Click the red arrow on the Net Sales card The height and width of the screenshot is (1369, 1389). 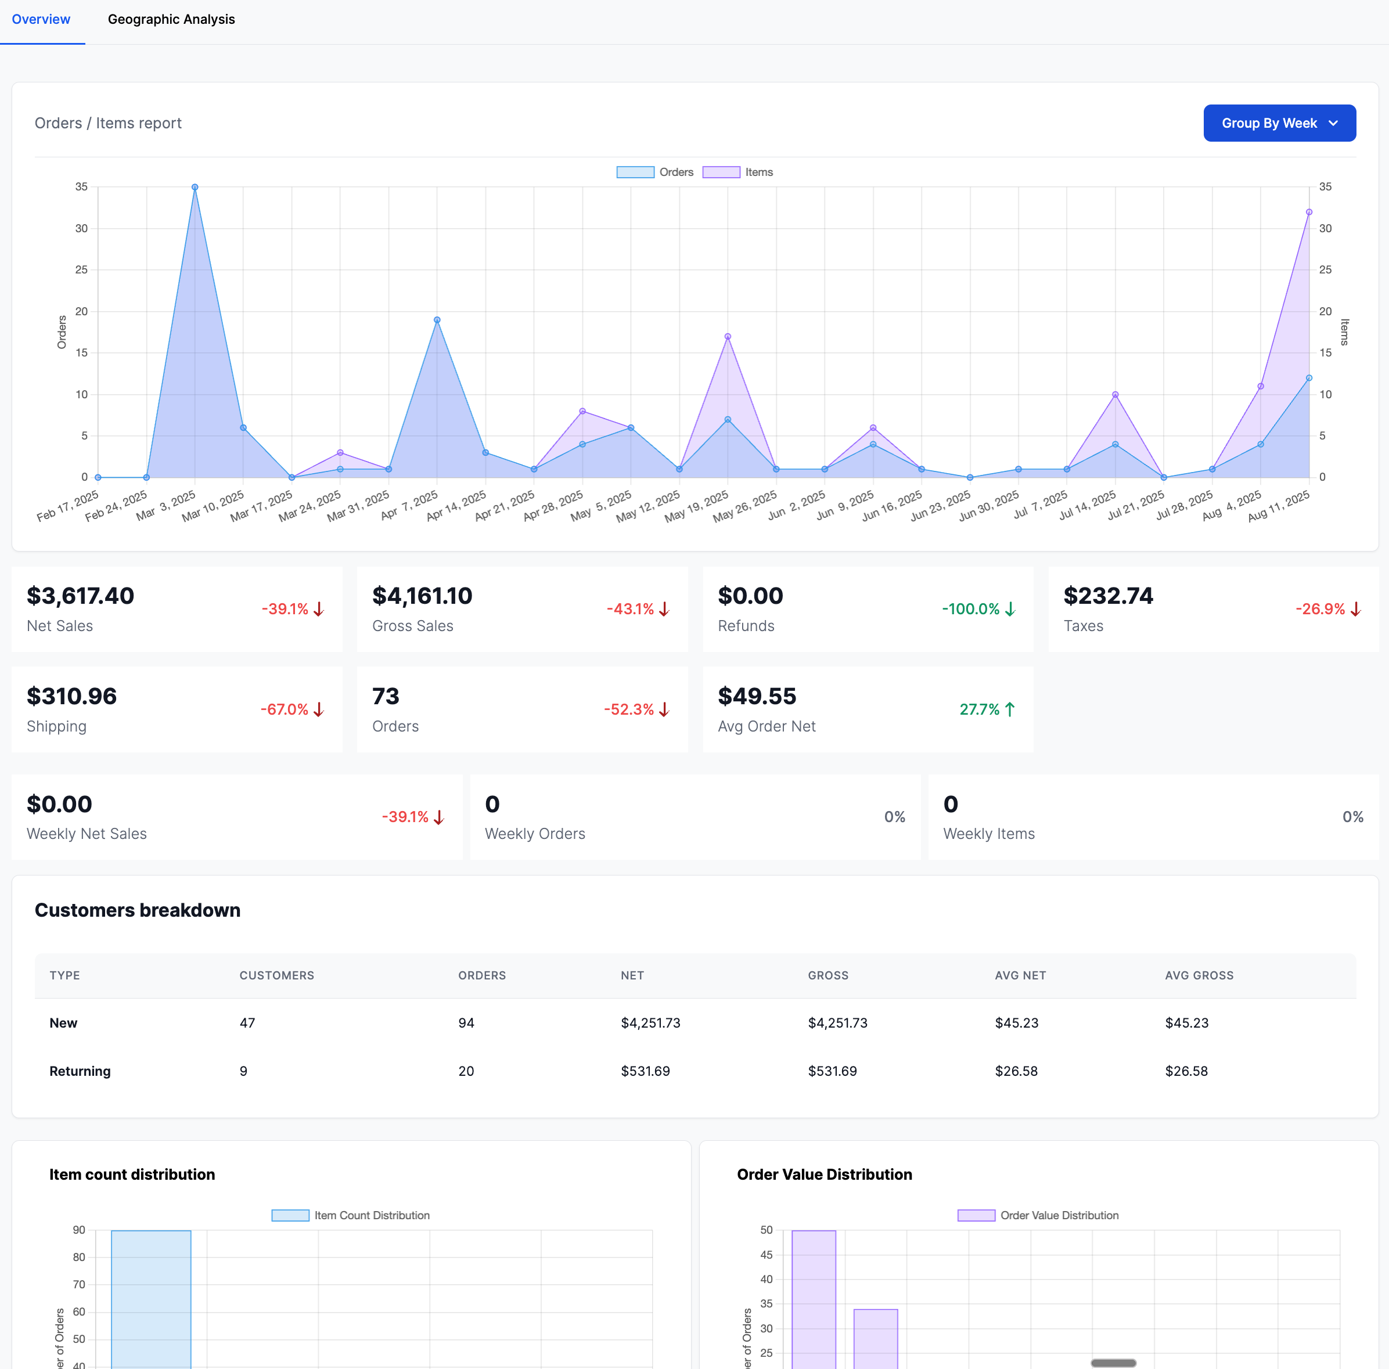317,608
